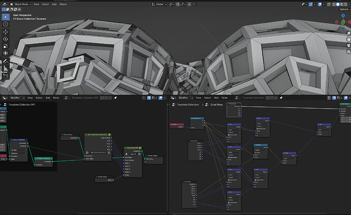Image resolution: width=351 pixels, height=215 pixels.
Task: Open the Object Mode dropdown
Action: pyautogui.click(x=20, y=4)
